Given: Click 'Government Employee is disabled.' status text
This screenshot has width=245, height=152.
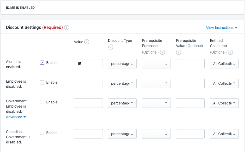Looking at the screenshot, I should coord(16,106).
